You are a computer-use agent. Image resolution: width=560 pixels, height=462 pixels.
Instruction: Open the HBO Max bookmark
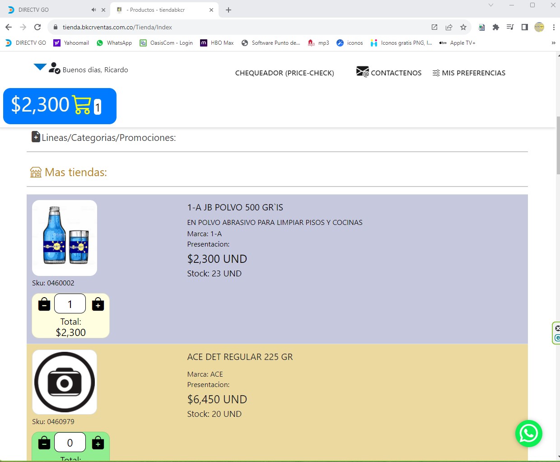coord(217,43)
